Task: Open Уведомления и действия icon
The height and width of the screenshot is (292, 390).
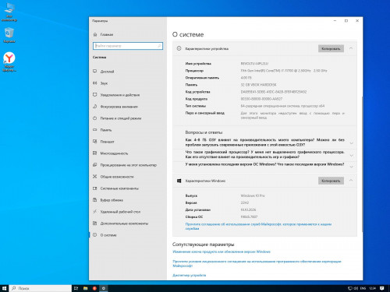Action: click(95, 95)
